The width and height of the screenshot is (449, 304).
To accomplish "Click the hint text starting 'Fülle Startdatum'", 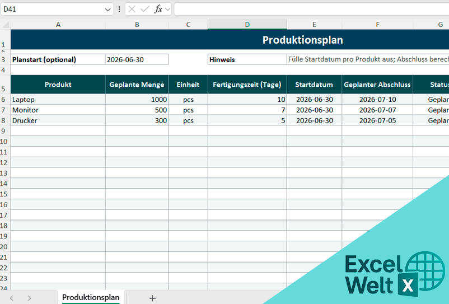I will [368, 59].
